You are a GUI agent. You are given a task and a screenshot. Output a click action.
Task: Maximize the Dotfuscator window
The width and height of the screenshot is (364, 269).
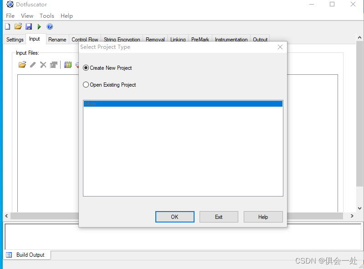[x=332, y=4]
